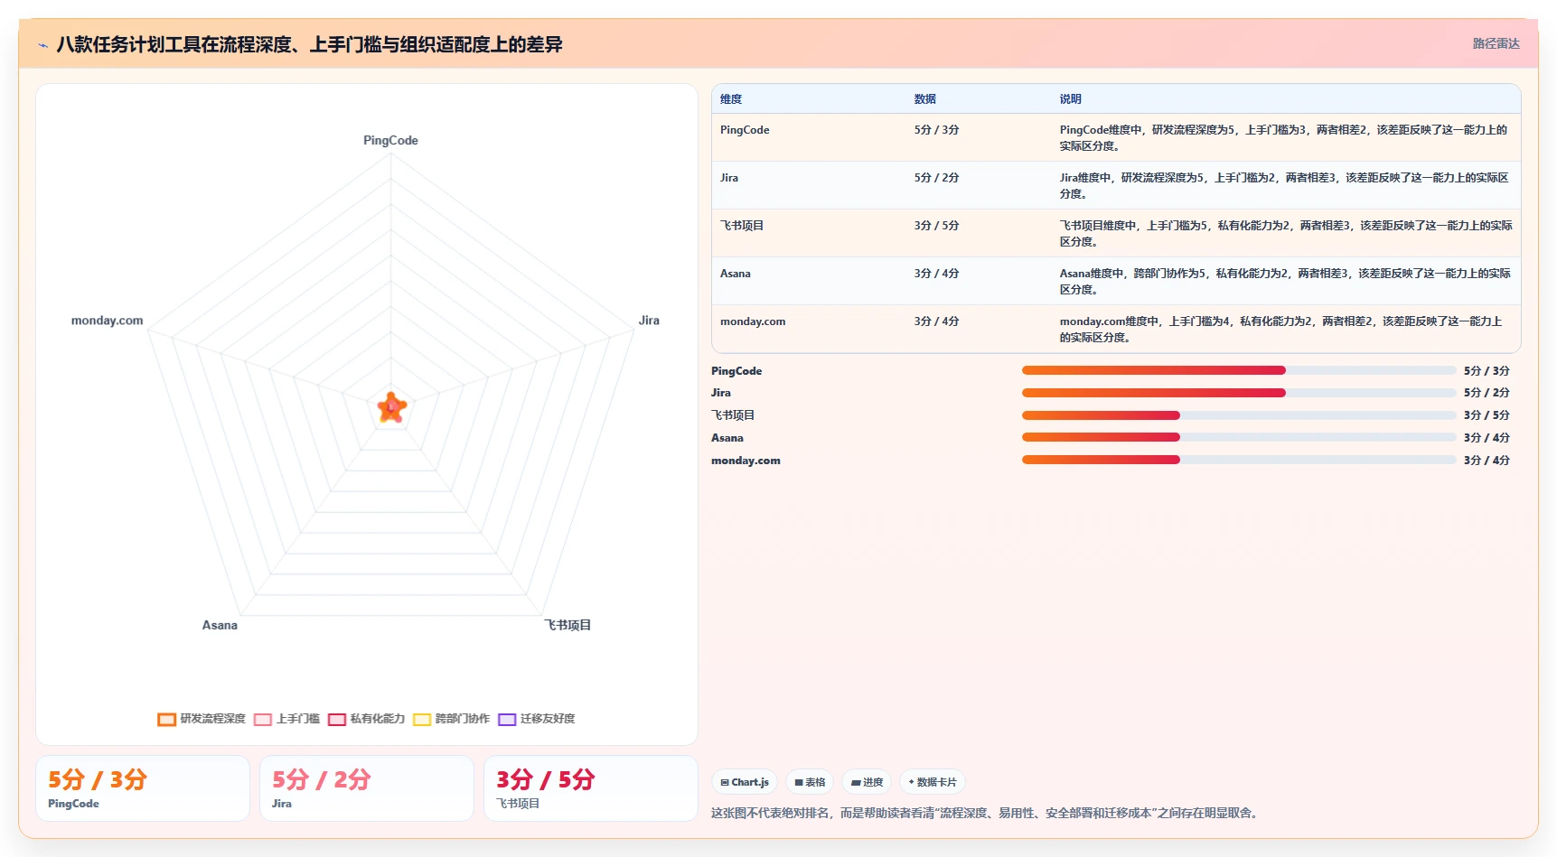The width and height of the screenshot is (1557, 857).
Task: Click the 5分 / 2分 table data cell
Action: (x=936, y=178)
